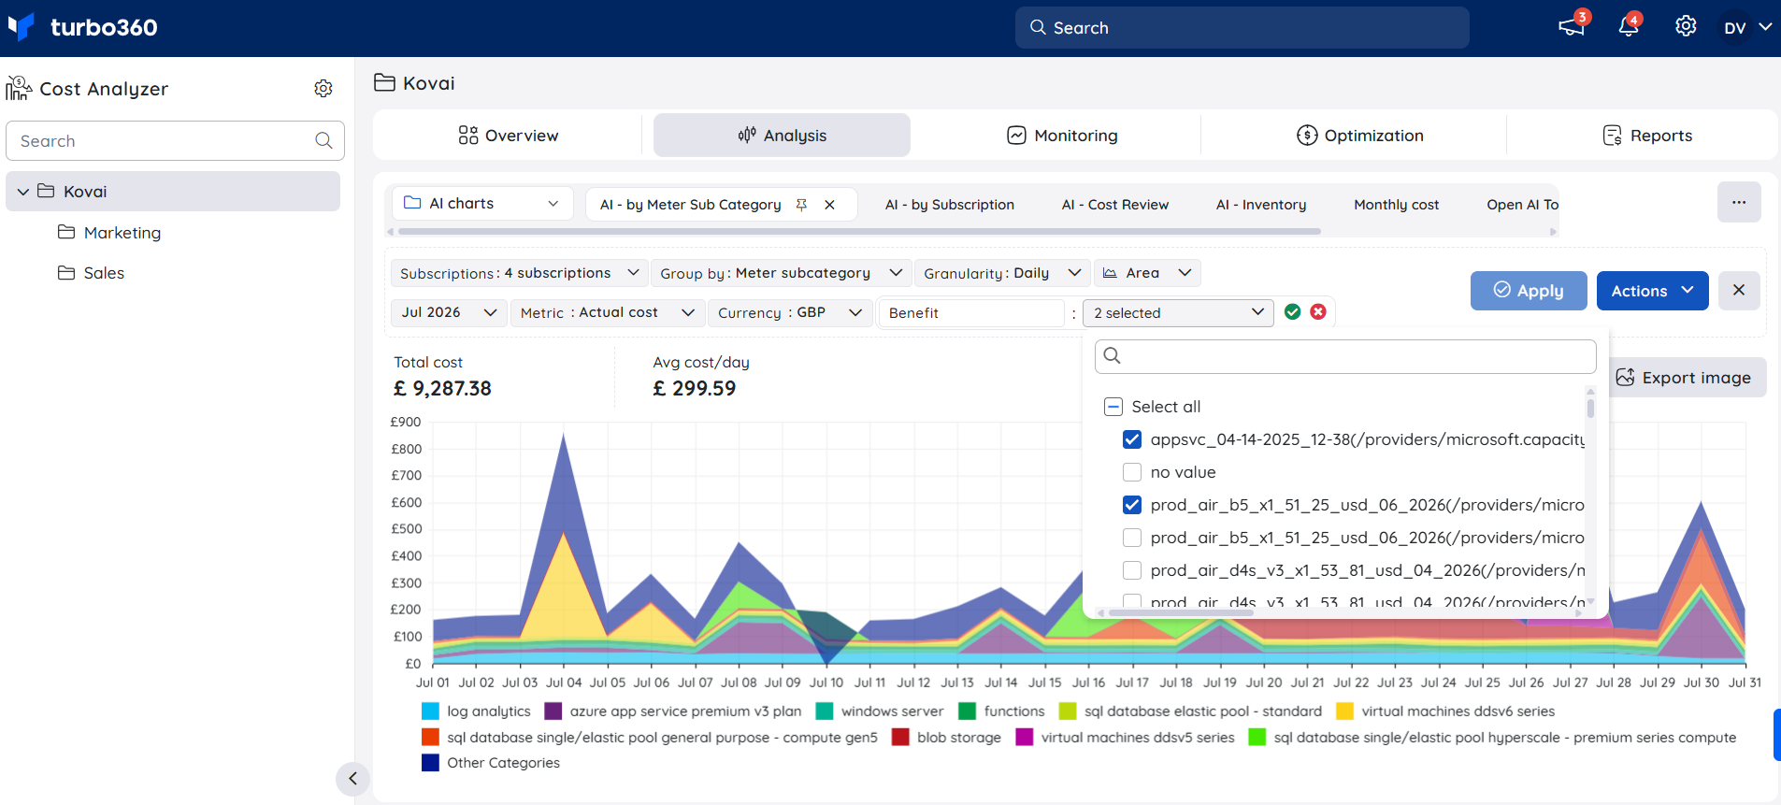
Task: Open the AI - Cost Review tab
Action: point(1115,205)
